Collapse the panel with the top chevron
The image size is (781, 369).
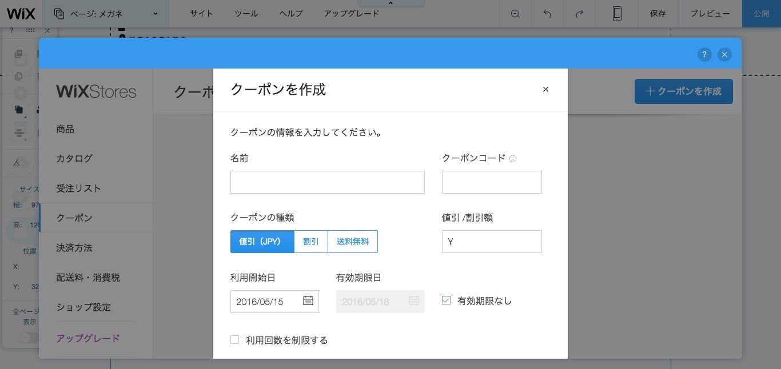pos(390,2)
